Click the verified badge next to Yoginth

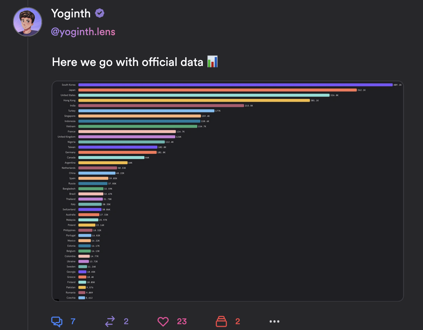click(100, 13)
